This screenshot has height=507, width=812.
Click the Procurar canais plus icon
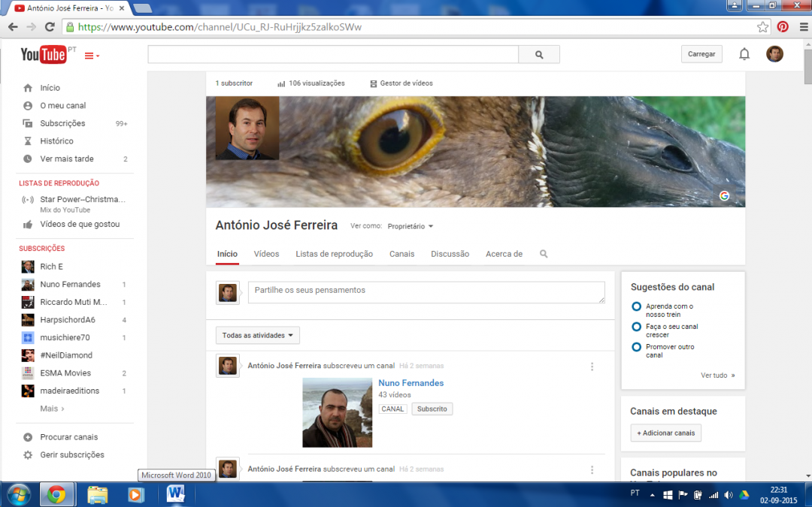click(28, 437)
